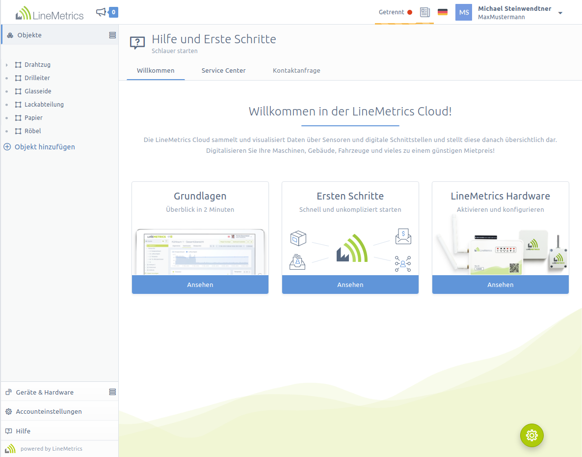Screen dimensions: 582x457
Task: Select Papier in the object tree
Action: [33, 118]
